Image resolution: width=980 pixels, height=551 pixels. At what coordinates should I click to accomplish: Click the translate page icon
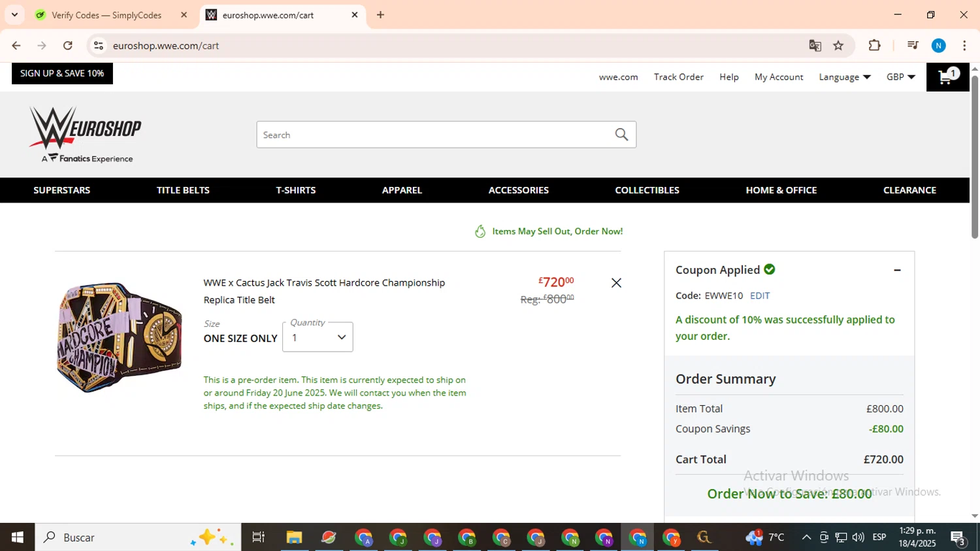[815, 45]
